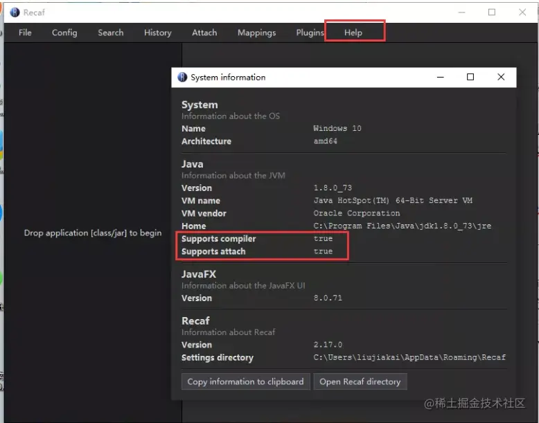Click the 'JavaFX' section heading
The width and height of the screenshot is (539, 423).
(x=199, y=274)
